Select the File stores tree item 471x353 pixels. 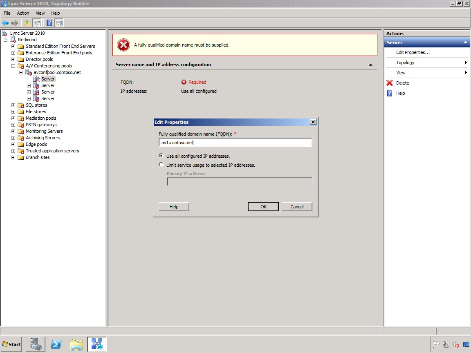click(36, 112)
